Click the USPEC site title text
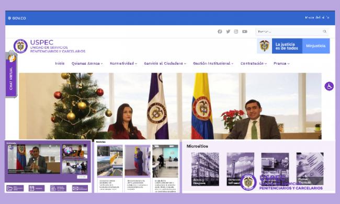 pos(58,46)
